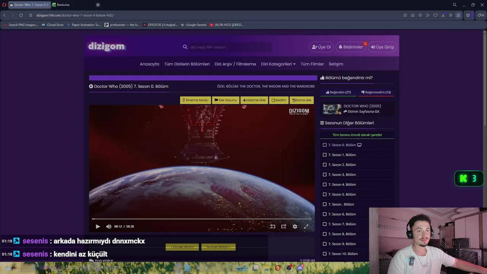Click the Sonra izle button
The image size is (487, 274).
click(x=302, y=100)
